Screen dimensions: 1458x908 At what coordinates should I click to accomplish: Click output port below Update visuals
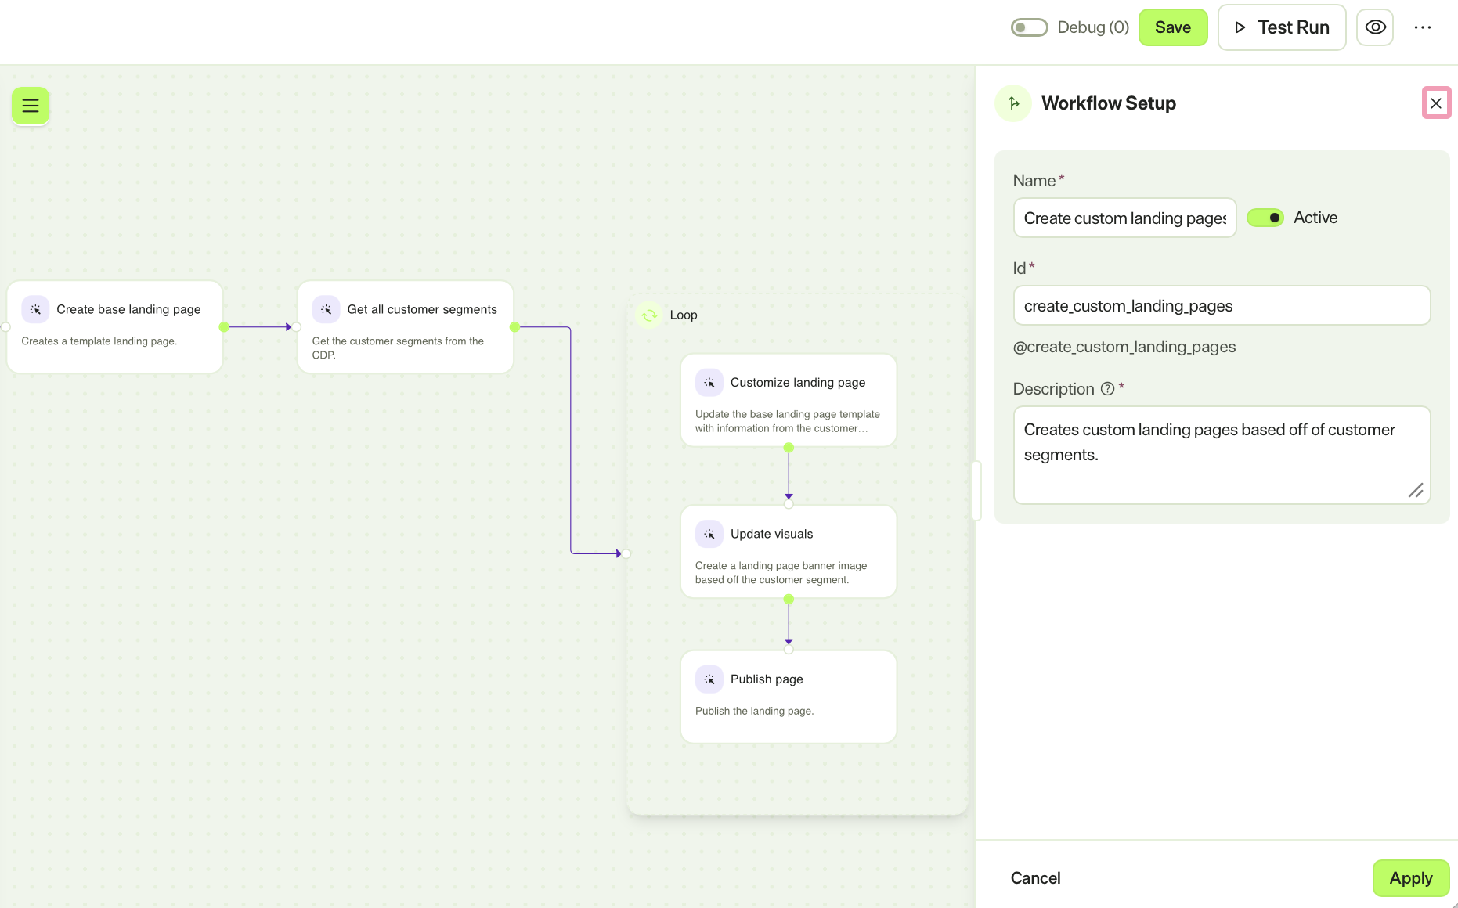[x=789, y=599]
